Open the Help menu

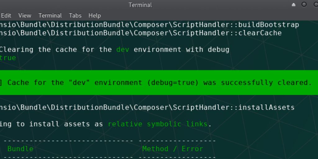coord(94,16)
